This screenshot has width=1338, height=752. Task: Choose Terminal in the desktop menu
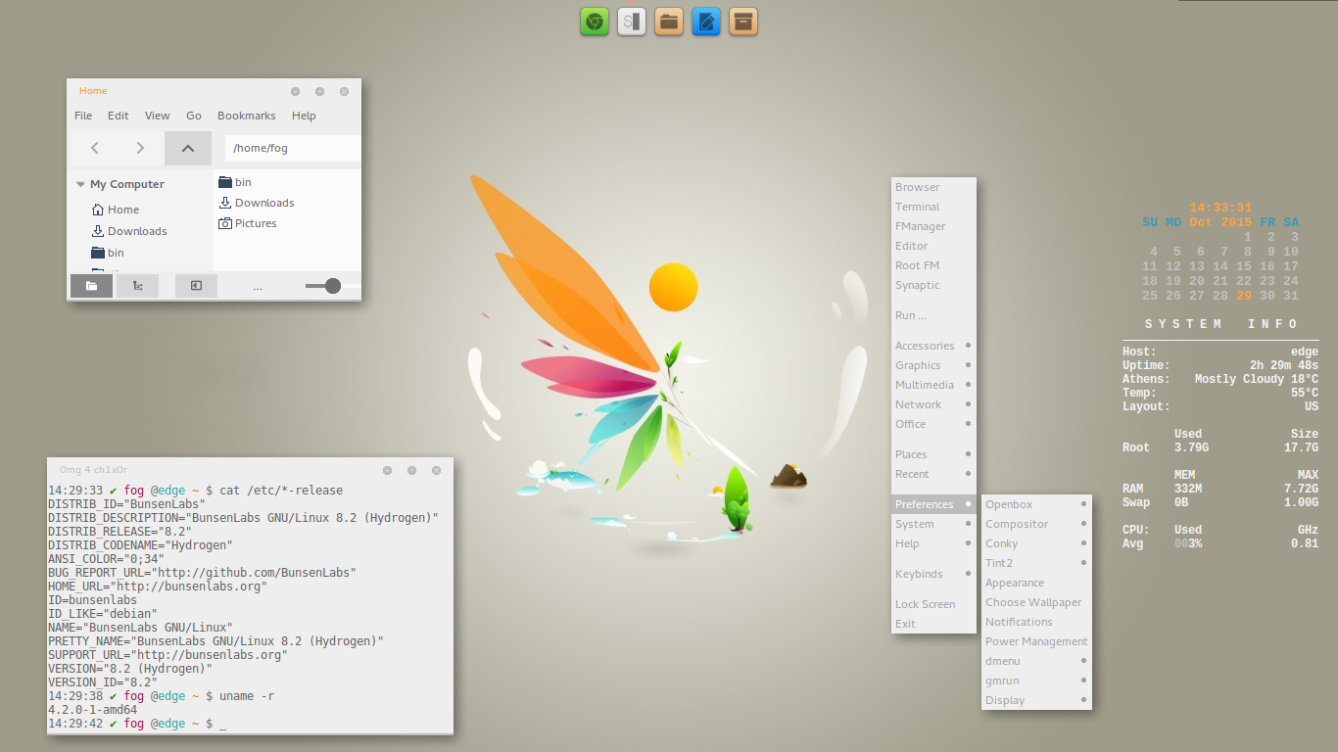(933, 207)
